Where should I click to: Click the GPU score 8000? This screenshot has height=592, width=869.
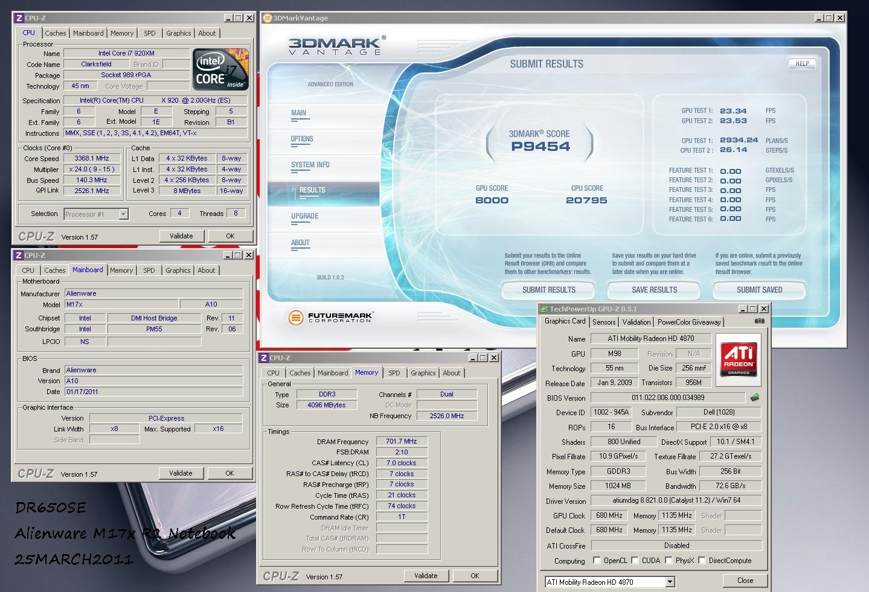[x=492, y=200]
